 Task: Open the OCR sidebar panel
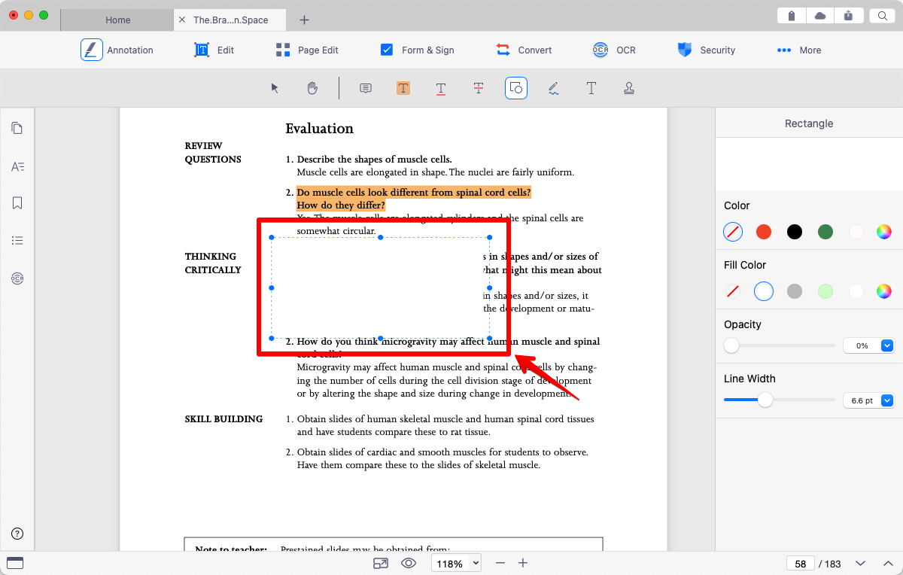click(x=17, y=278)
